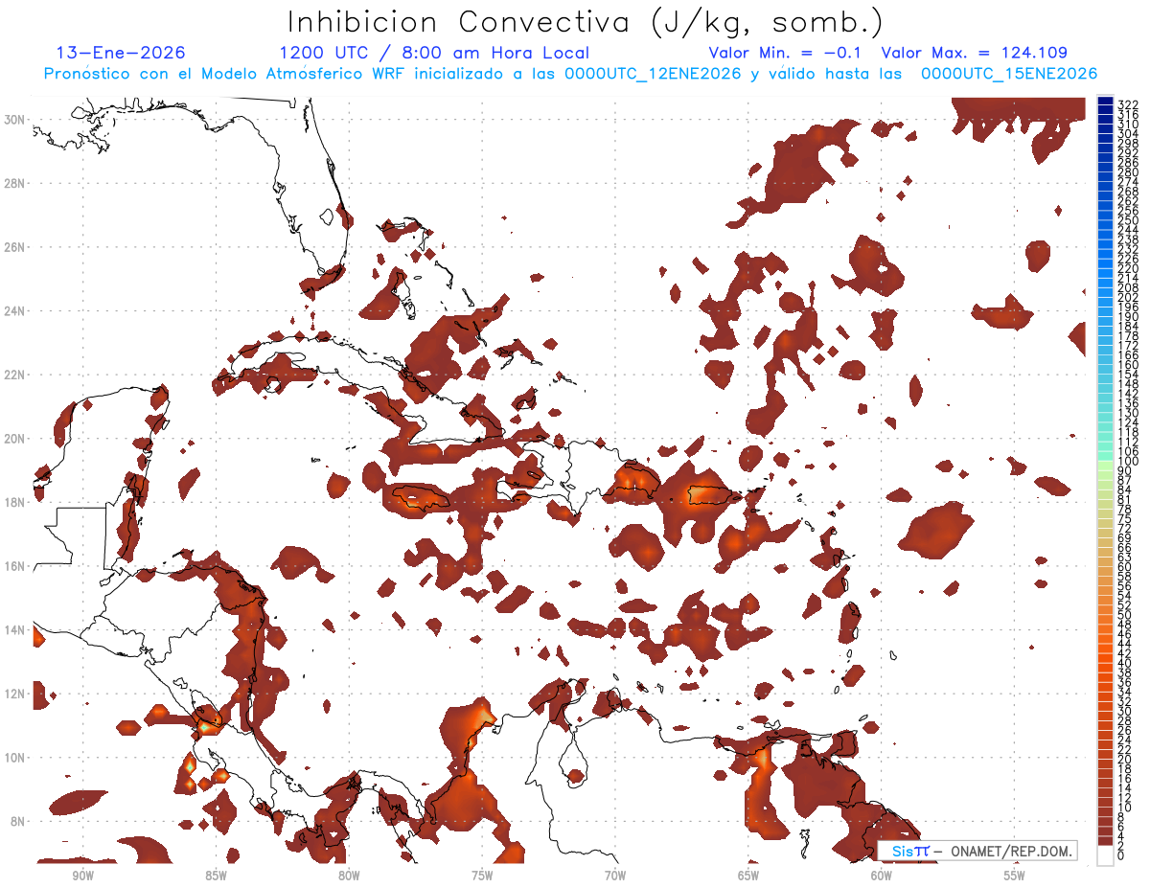This screenshot has width=1150, height=888.
Task: Click the 24N latitude label
Action: [14, 310]
